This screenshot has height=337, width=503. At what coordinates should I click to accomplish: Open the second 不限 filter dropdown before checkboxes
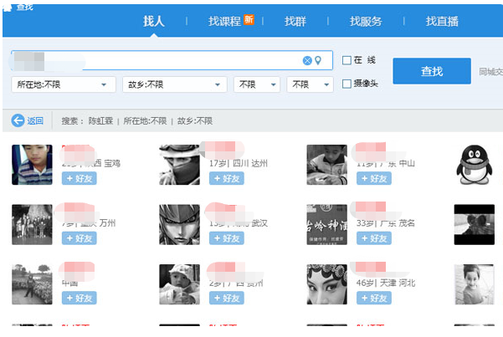(x=310, y=84)
